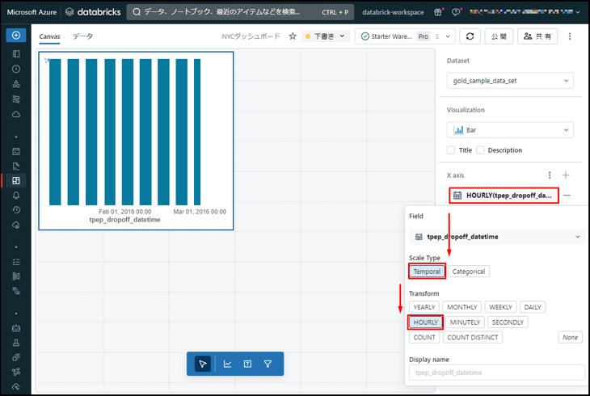Switch to the データ tab

pyautogui.click(x=82, y=36)
